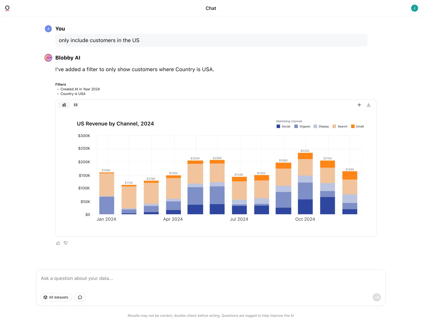This screenshot has width=421, height=322.
Task: Toggle Email series in legend
Action: (358, 126)
